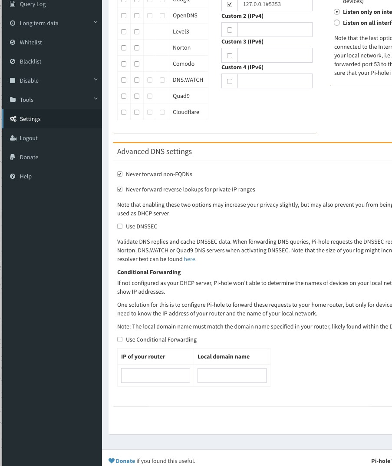Uncheck Never forward non-FQDNs
The height and width of the screenshot is (466, 392).
[120, 174]
